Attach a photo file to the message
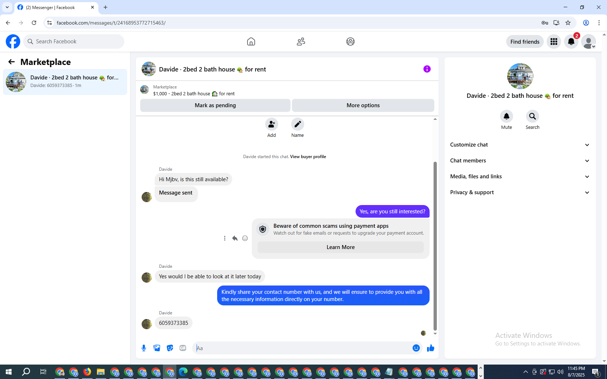The width and height of the screenshot is (607, 379). point(157,348)
